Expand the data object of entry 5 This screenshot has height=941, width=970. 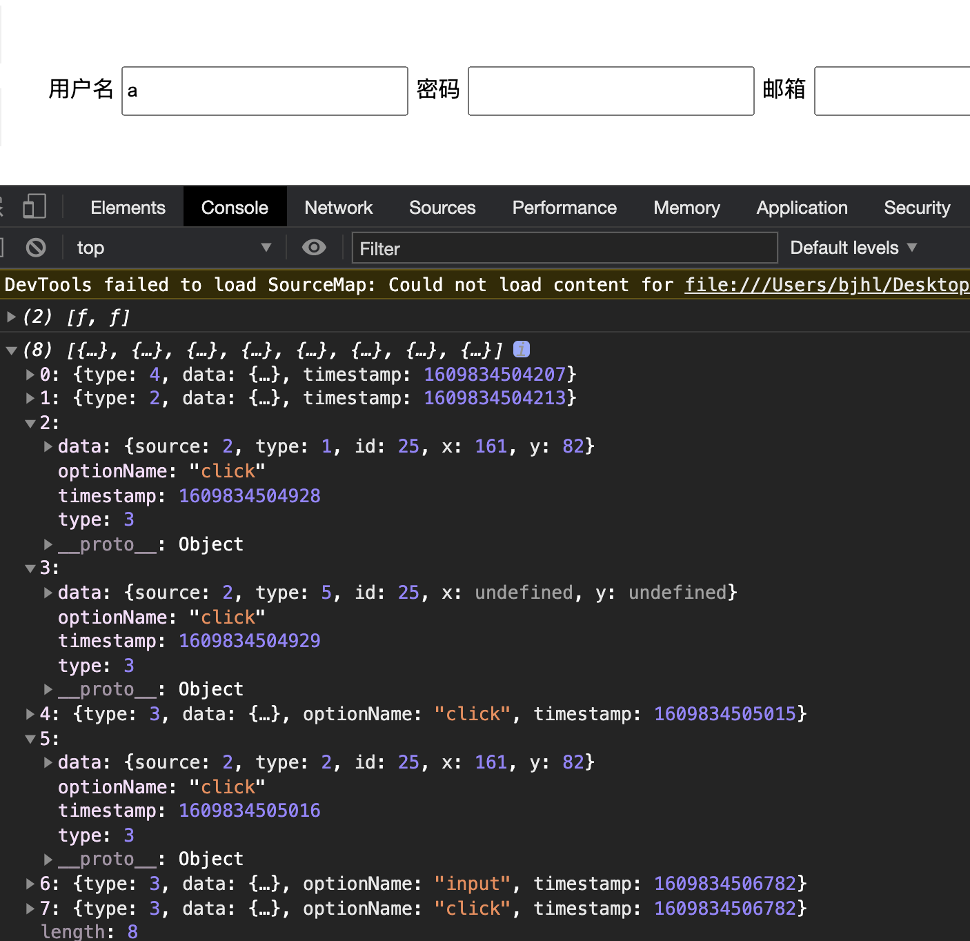47,762
